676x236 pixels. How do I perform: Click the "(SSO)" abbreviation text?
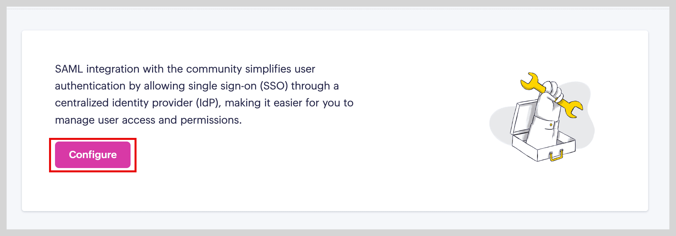point(274,86)
